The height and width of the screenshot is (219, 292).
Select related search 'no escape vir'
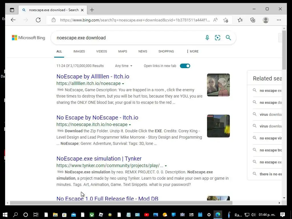point(267,138)
